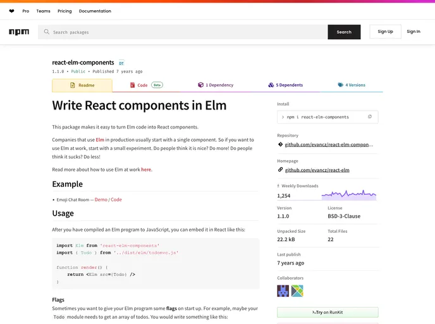435x324 pixels.
Task: Copy the npm install command
Action: [x=370, y=117]
